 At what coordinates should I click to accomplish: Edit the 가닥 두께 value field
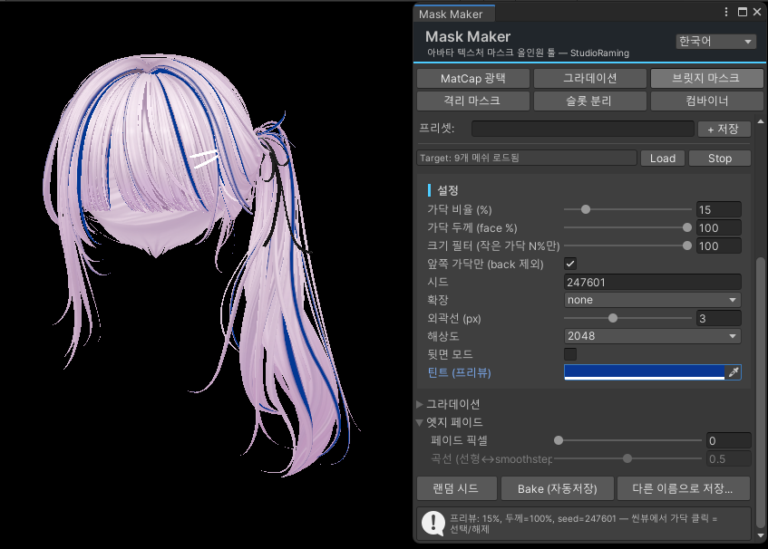pos(718,227)
